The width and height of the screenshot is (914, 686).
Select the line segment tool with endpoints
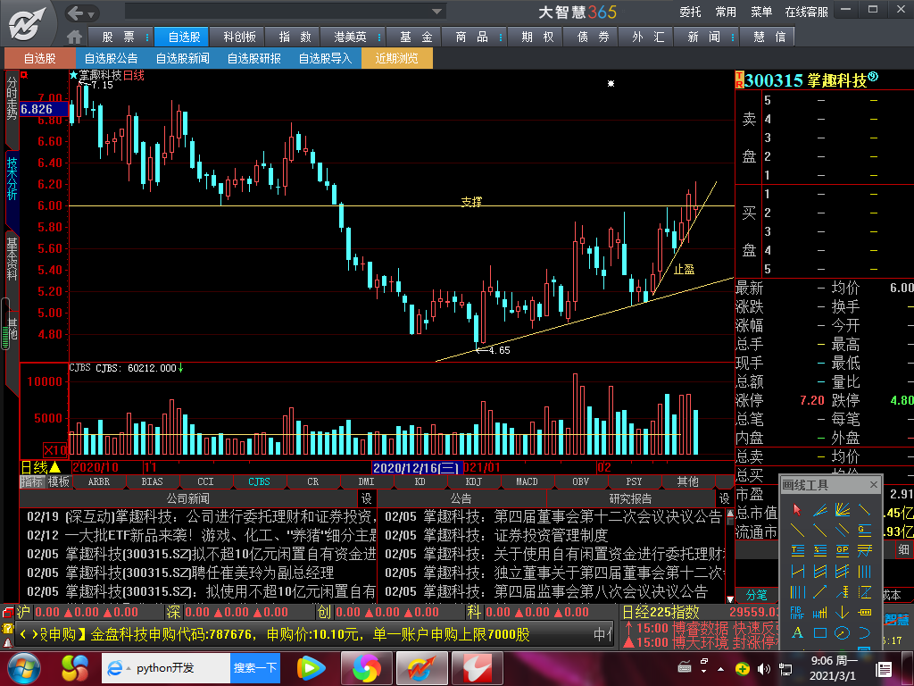coord(864,509)
